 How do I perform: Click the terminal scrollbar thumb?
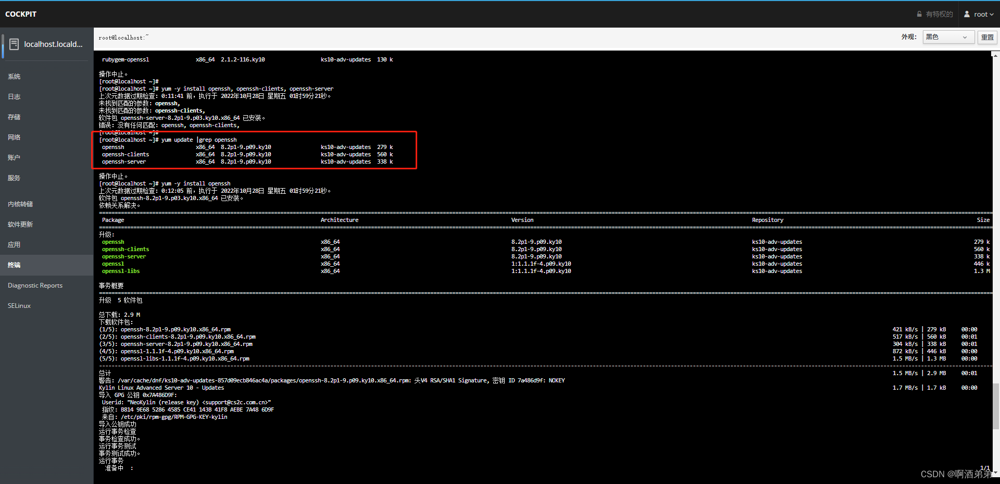(x=995, y=406)
